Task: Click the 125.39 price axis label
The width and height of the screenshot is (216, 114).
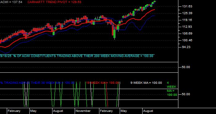Action: (187, 13)
